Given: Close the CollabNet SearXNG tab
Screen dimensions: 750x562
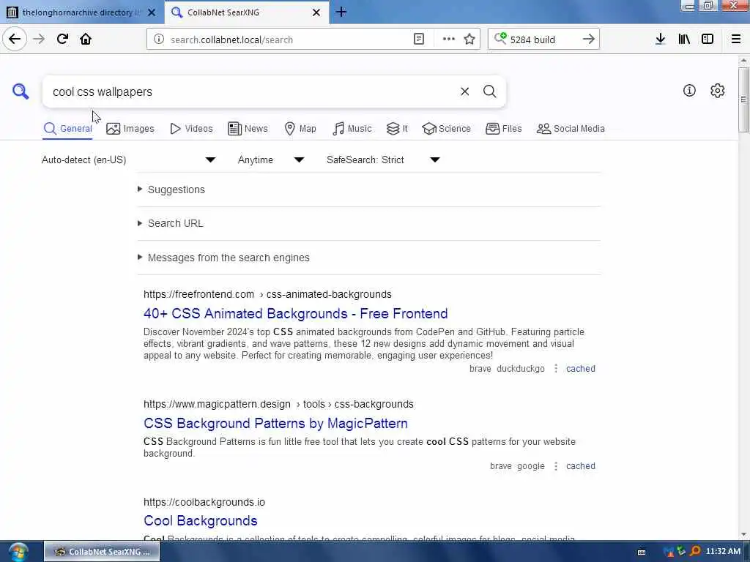Looking at the screenshot, I should click(316, 12).
